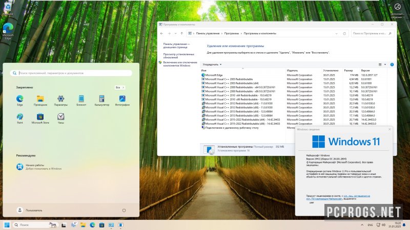Screen dimensions: 410x230
Task: Click the Windows Start button on taskbar
Action: click(x=7, y=225)
